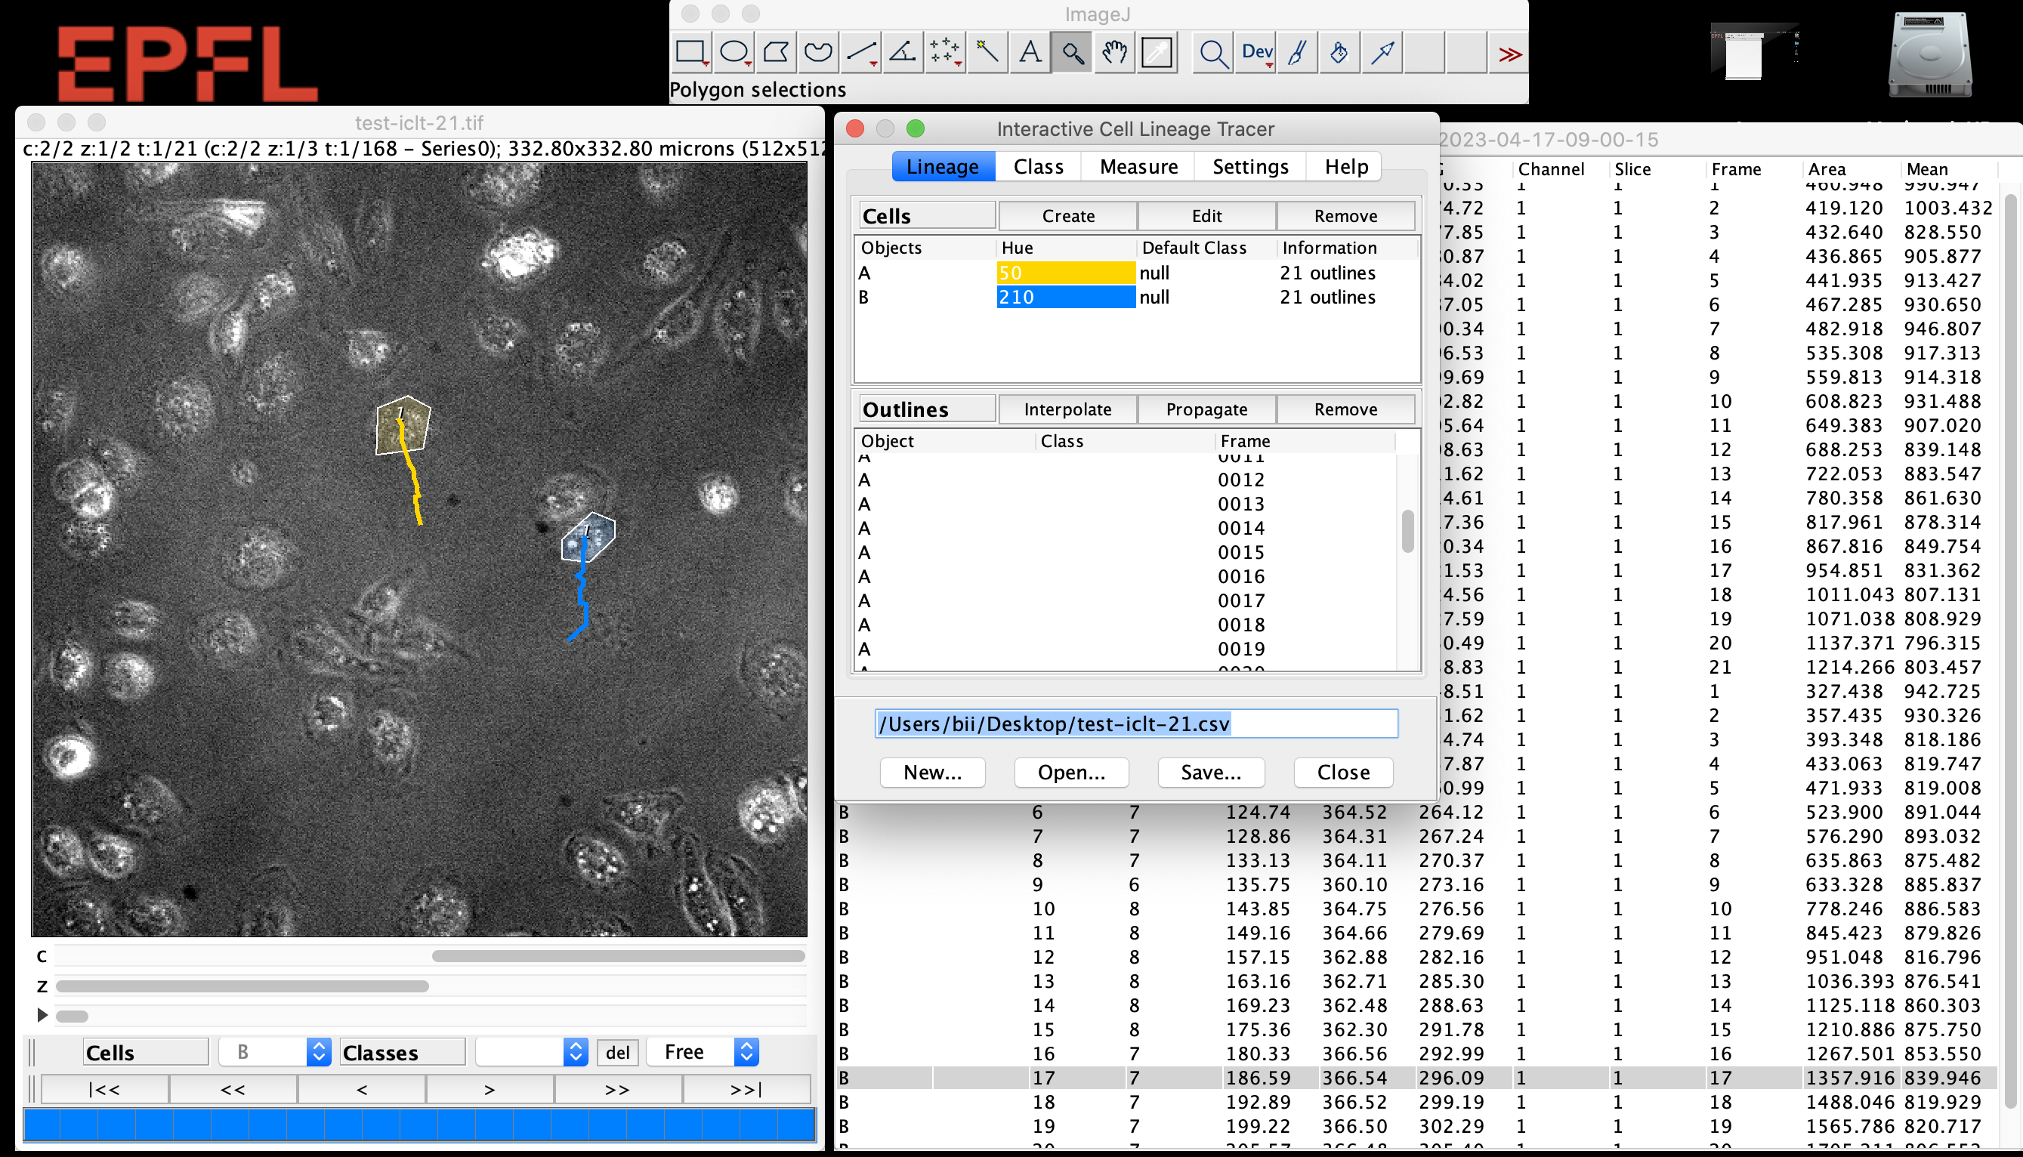This screenshot has width=2023, height=1157.
Task: Select the Hand scrolling tool
Action: pyautogui.click(x=1115, y=53)
